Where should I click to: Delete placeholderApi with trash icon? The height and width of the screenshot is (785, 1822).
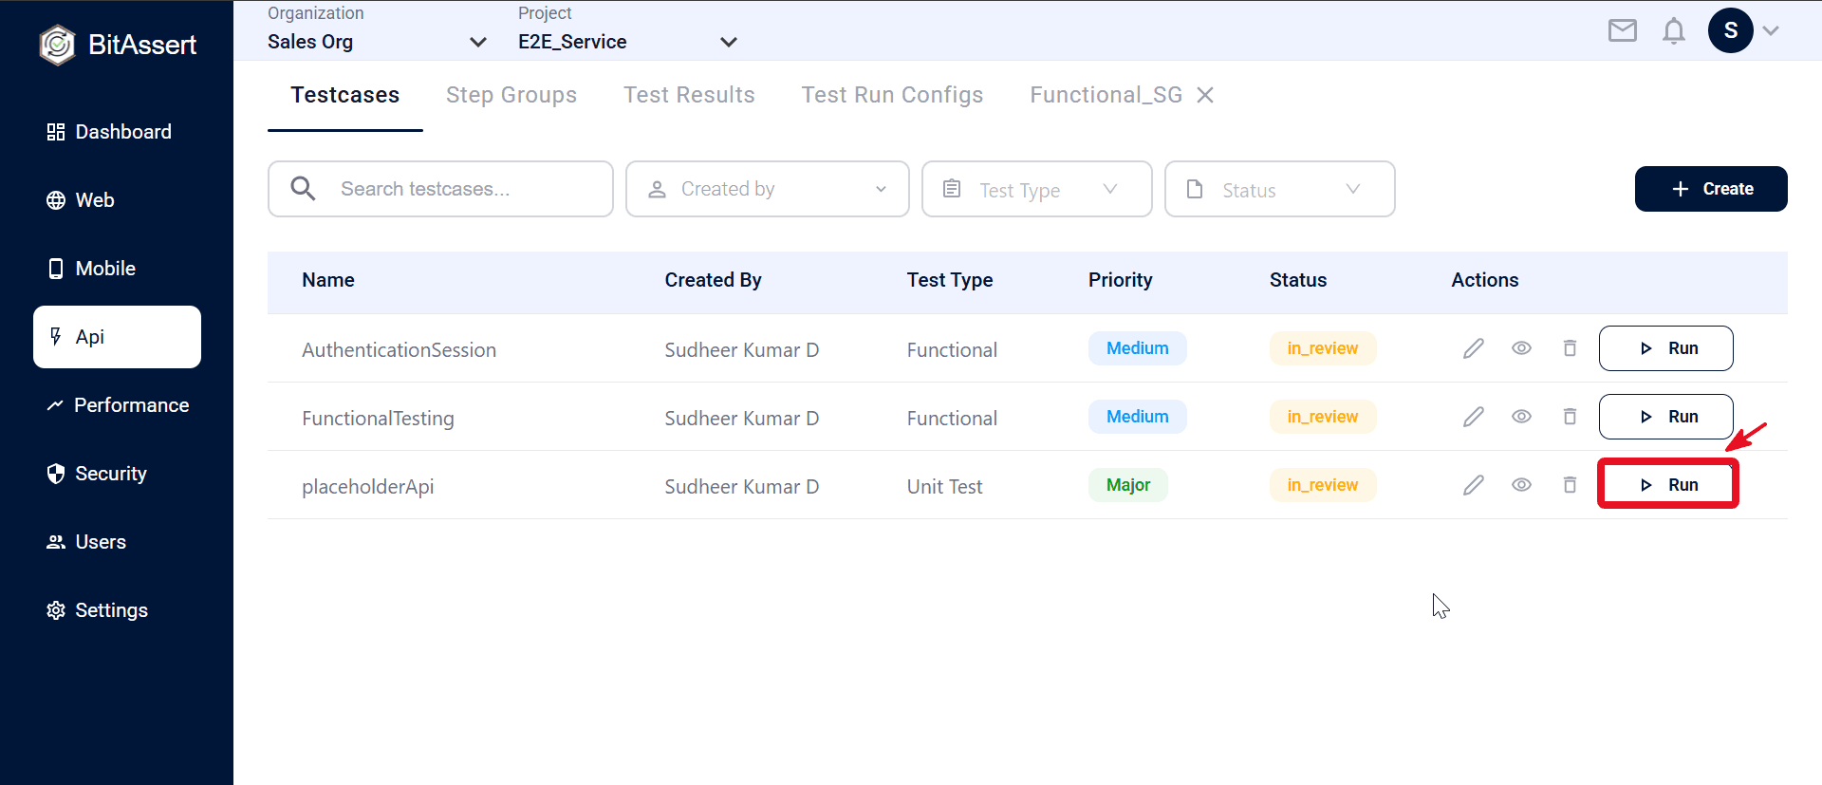pos(1570,485)
